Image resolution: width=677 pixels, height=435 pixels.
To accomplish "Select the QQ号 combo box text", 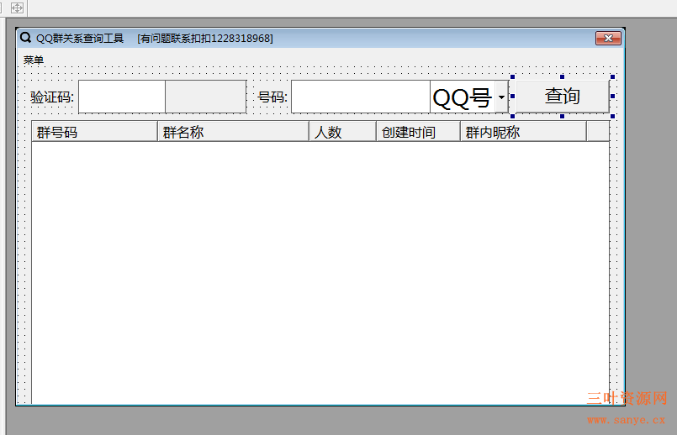I will click(462, 97).
